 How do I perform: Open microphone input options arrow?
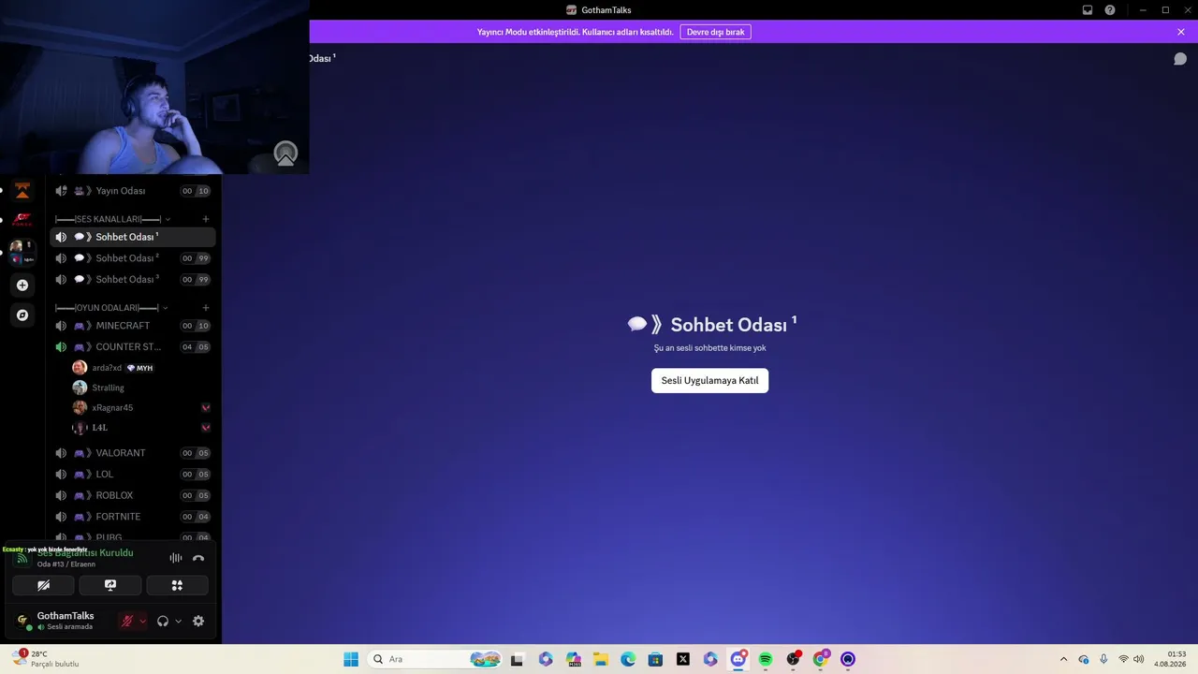pyautogui.click(x=142, y=621)
